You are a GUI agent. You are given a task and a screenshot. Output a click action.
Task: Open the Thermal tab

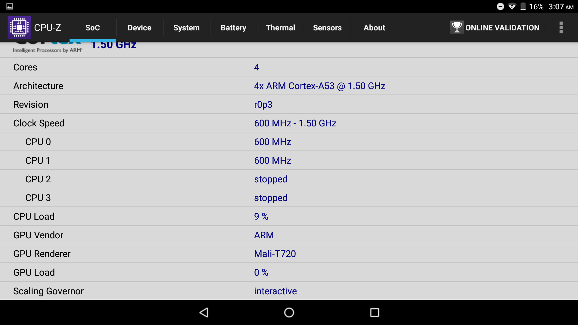pyautogui.click(x=280, y=28)
